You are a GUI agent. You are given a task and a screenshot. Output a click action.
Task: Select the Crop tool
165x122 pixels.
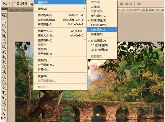(x=4, y=36)
